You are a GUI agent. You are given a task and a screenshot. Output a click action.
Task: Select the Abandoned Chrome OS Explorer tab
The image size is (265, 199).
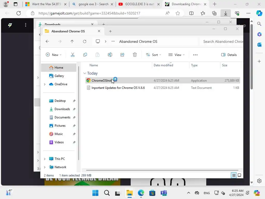73,31
